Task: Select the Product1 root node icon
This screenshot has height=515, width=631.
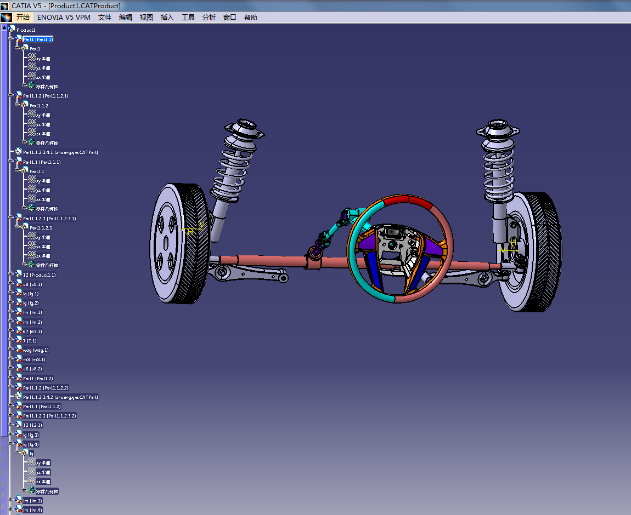Action: (12, 29)
